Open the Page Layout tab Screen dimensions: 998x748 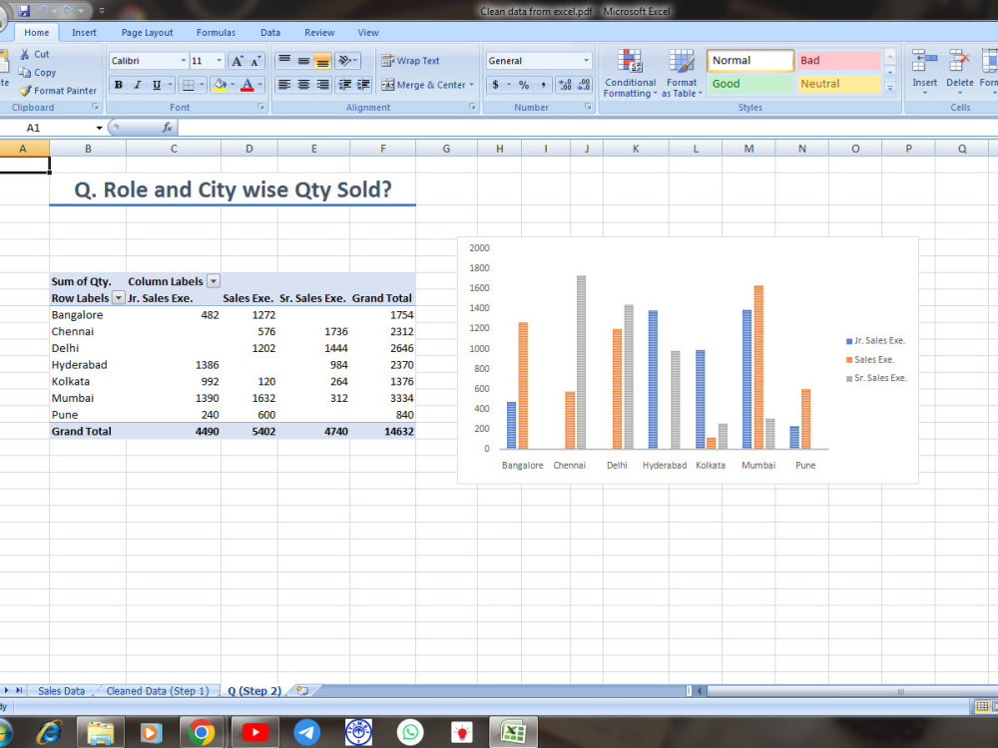[x=147, y=33]
